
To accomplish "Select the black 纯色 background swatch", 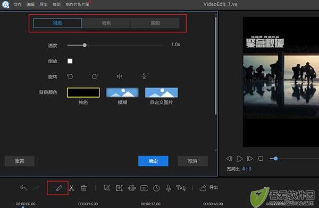I will click(x=83, y=93).
